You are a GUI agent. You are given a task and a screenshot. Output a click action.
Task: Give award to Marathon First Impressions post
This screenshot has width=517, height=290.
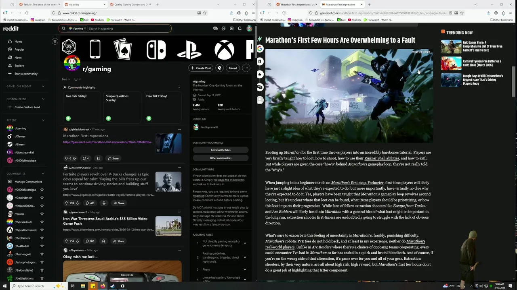(98, 158)
